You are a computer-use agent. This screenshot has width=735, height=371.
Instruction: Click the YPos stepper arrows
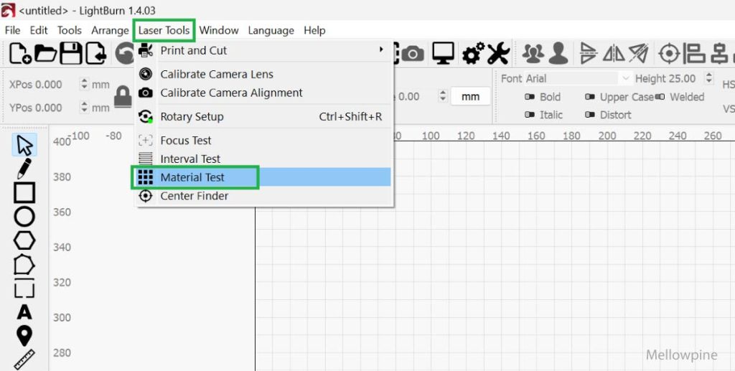coord(85,108)
